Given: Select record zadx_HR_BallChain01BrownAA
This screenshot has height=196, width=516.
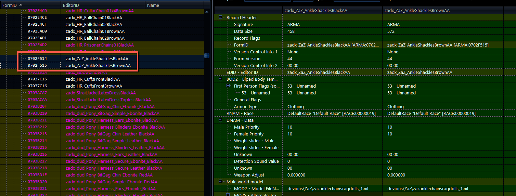Looking at the screenshot, I should pos(95,31).
